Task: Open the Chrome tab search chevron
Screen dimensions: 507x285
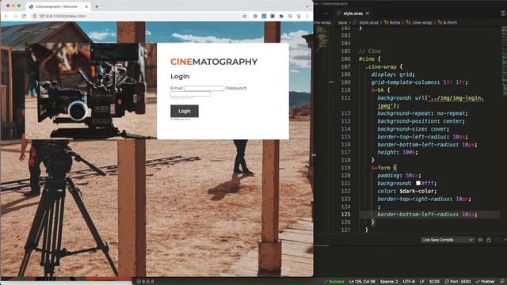Action: tap(307, 6)
